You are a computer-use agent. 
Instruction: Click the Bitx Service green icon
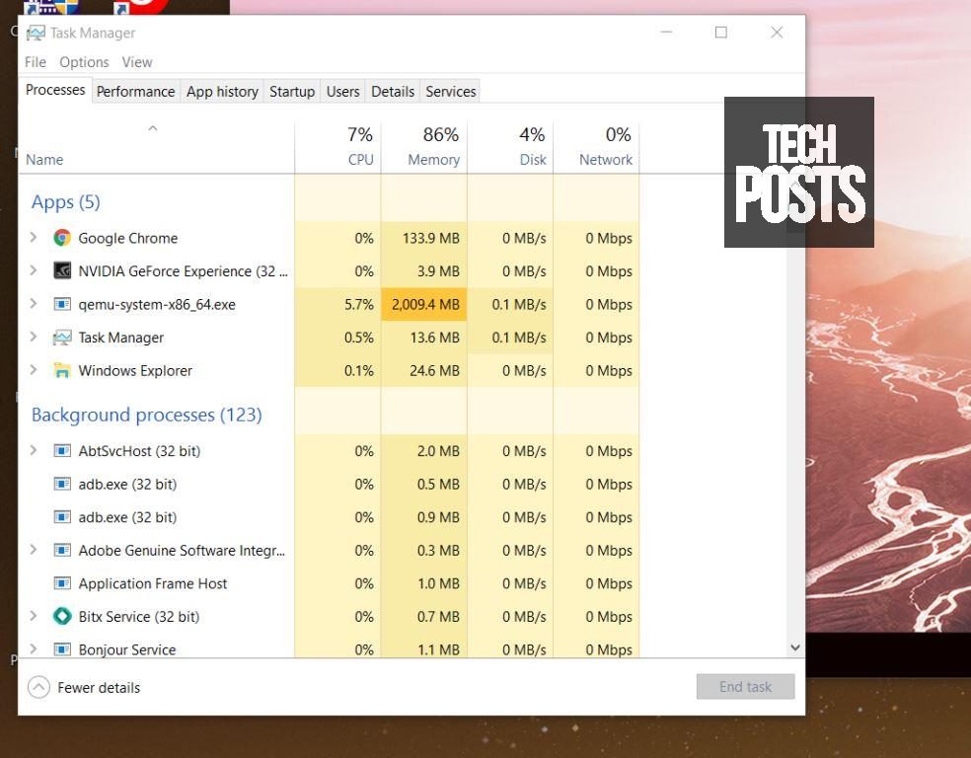[x=62, y=616]
